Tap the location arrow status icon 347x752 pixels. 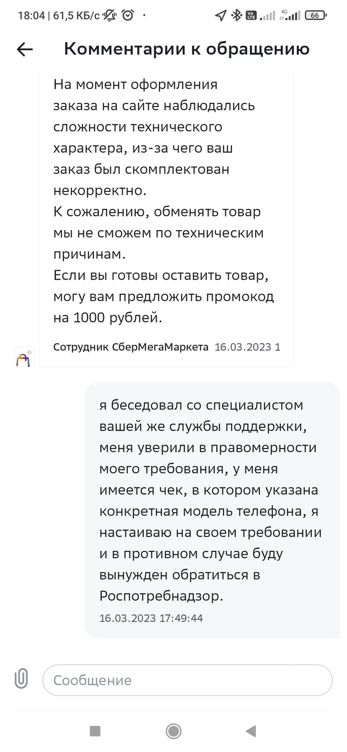pyautogui.click(x=221, y=15)
